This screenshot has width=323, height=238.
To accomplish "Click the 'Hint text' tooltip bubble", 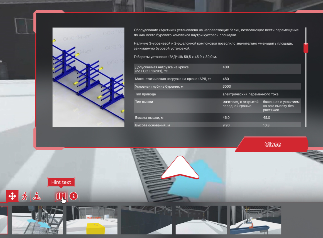I will (x=61, y=182).
